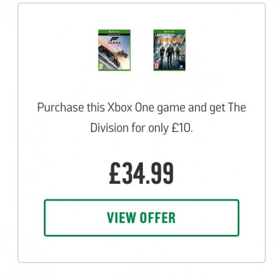Click the PEGI 3 badge on the Forza cover

point(100,66)
